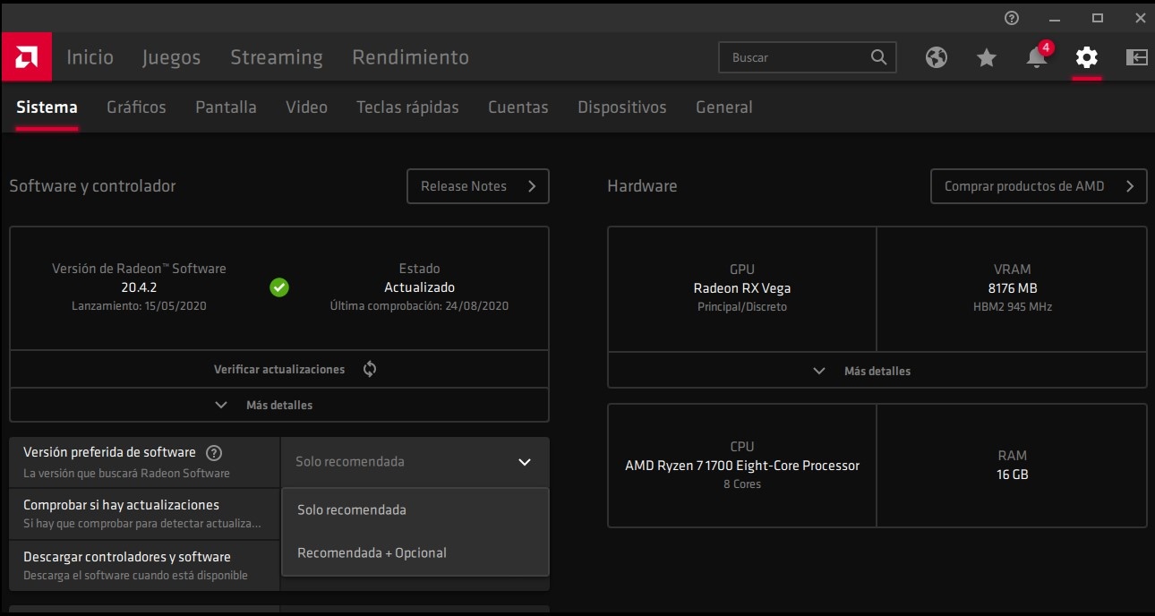Click the green updated checkmark icon

[x=279, y=287]
